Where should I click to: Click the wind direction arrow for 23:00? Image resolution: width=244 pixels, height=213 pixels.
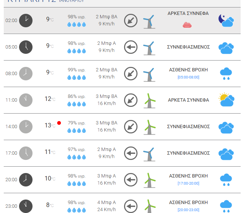131,206
